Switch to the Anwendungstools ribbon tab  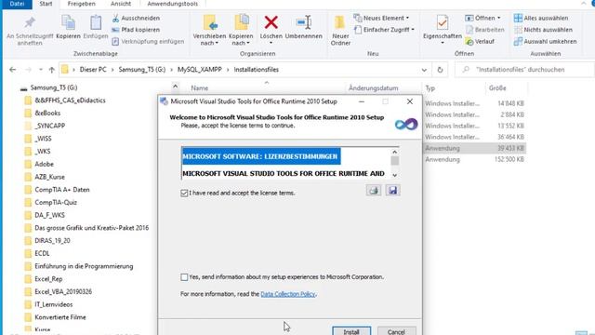172,4
